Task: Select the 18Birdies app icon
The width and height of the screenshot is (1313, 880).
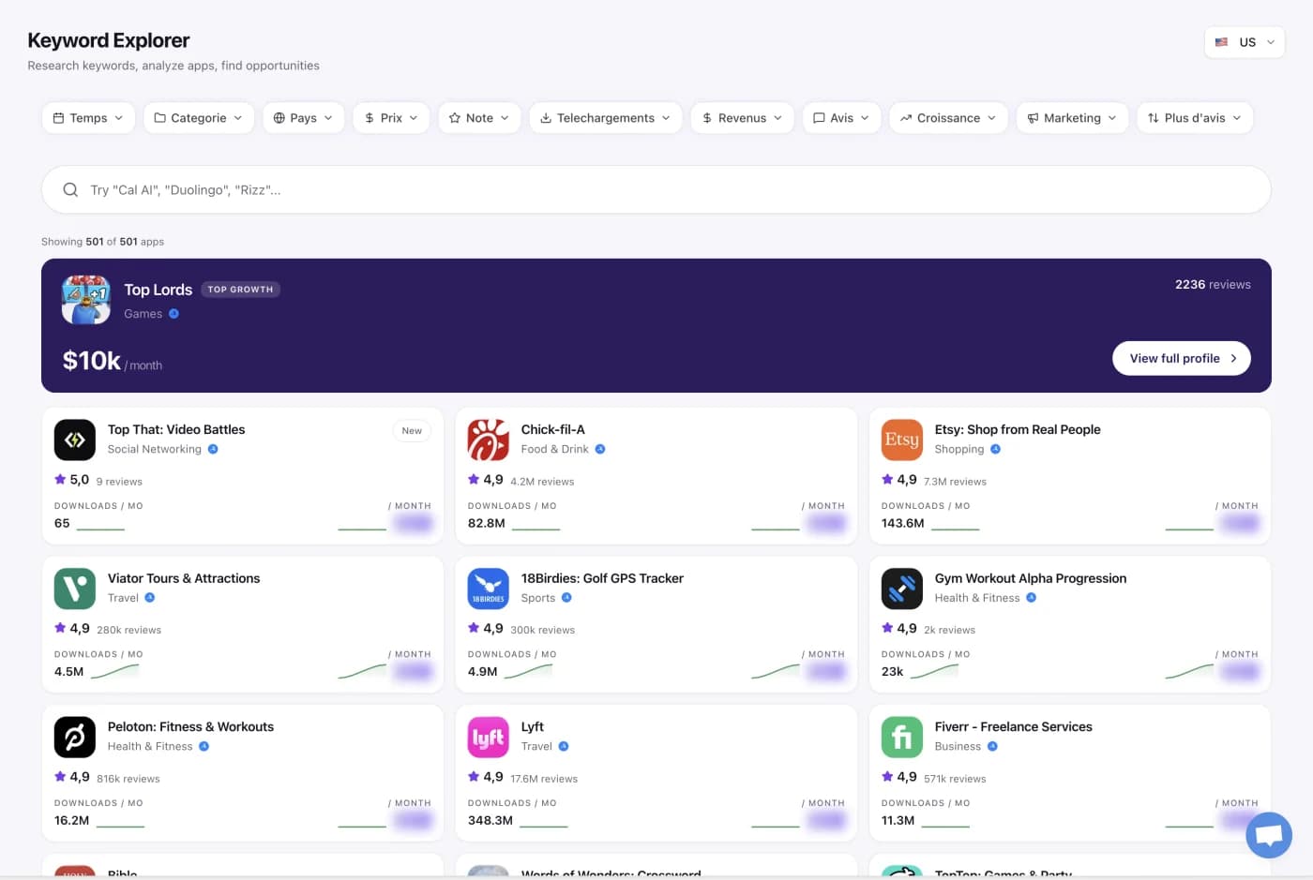Action: tap(489, 589)
